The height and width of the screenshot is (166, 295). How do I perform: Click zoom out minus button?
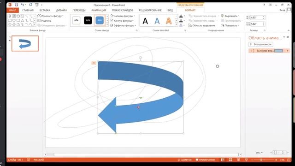[x=252, y=160]
